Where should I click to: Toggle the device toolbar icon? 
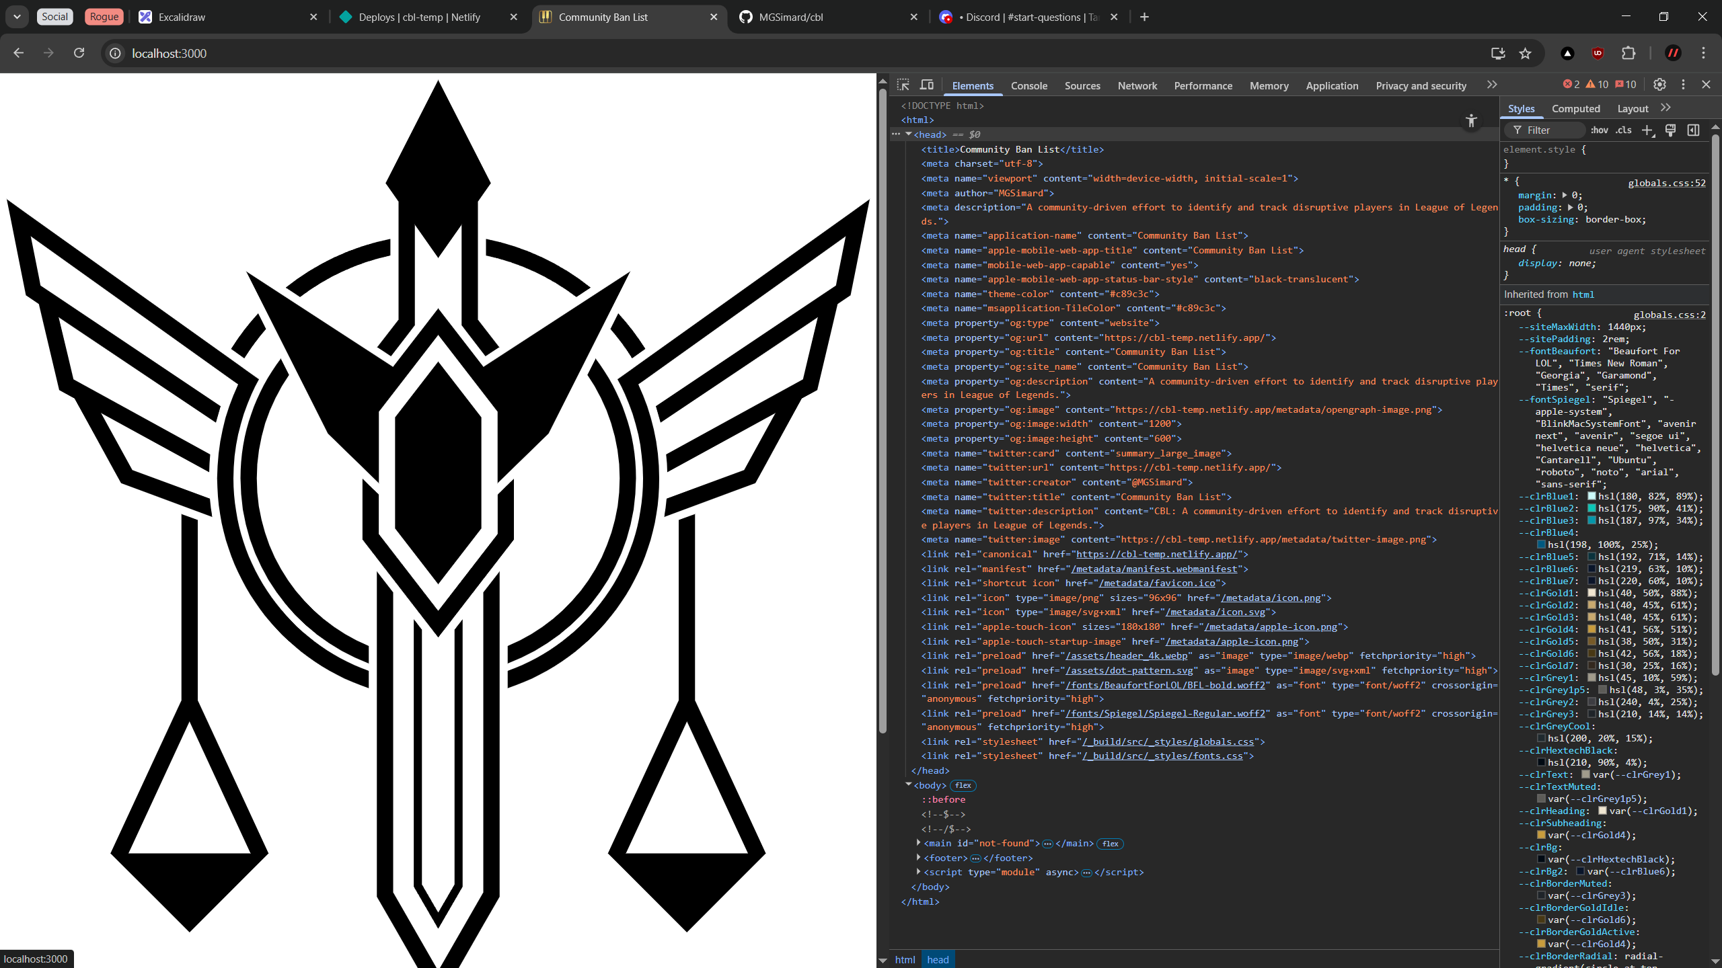coord(927,85)
